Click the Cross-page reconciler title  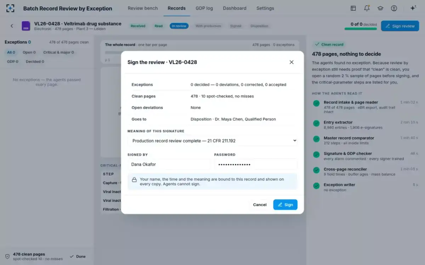click(345, 169)
